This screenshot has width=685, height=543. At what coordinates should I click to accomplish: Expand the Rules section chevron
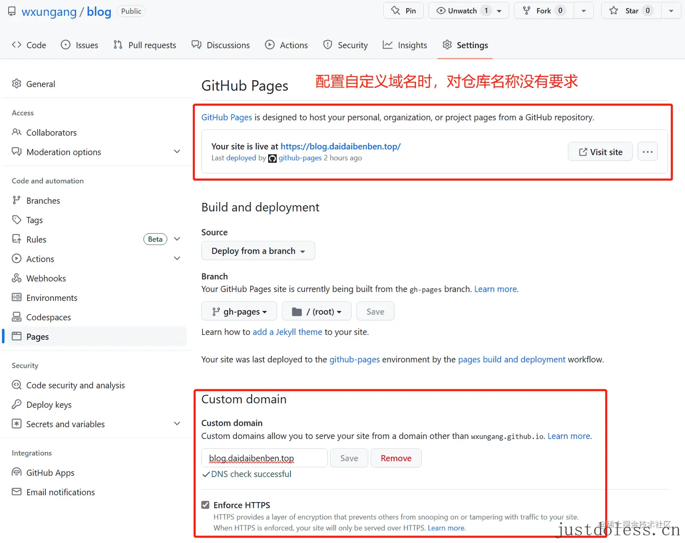coord(177,239)
